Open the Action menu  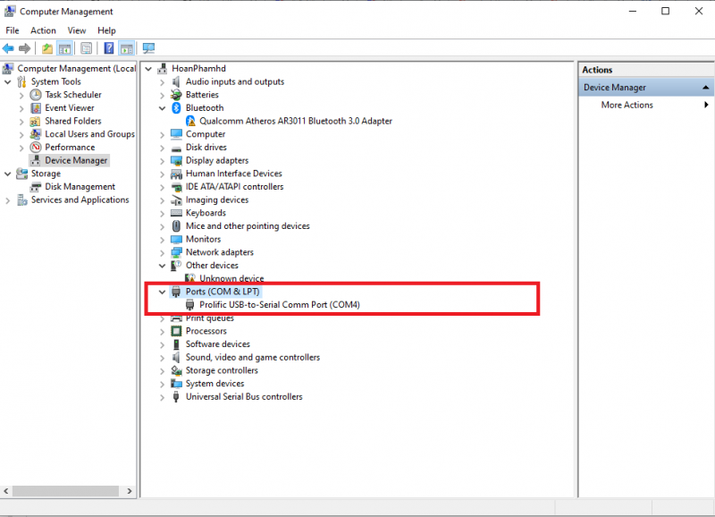pyautogui.click(x=43, y=30)
